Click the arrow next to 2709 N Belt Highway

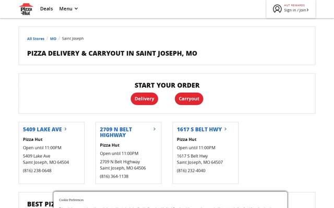(154, 129)
